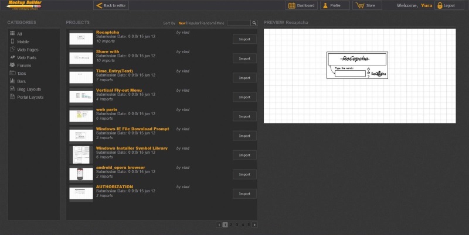This screenshot has height=235, width=469.
Task: Go to page 2 of projects
Action: (x=231, y=225)
